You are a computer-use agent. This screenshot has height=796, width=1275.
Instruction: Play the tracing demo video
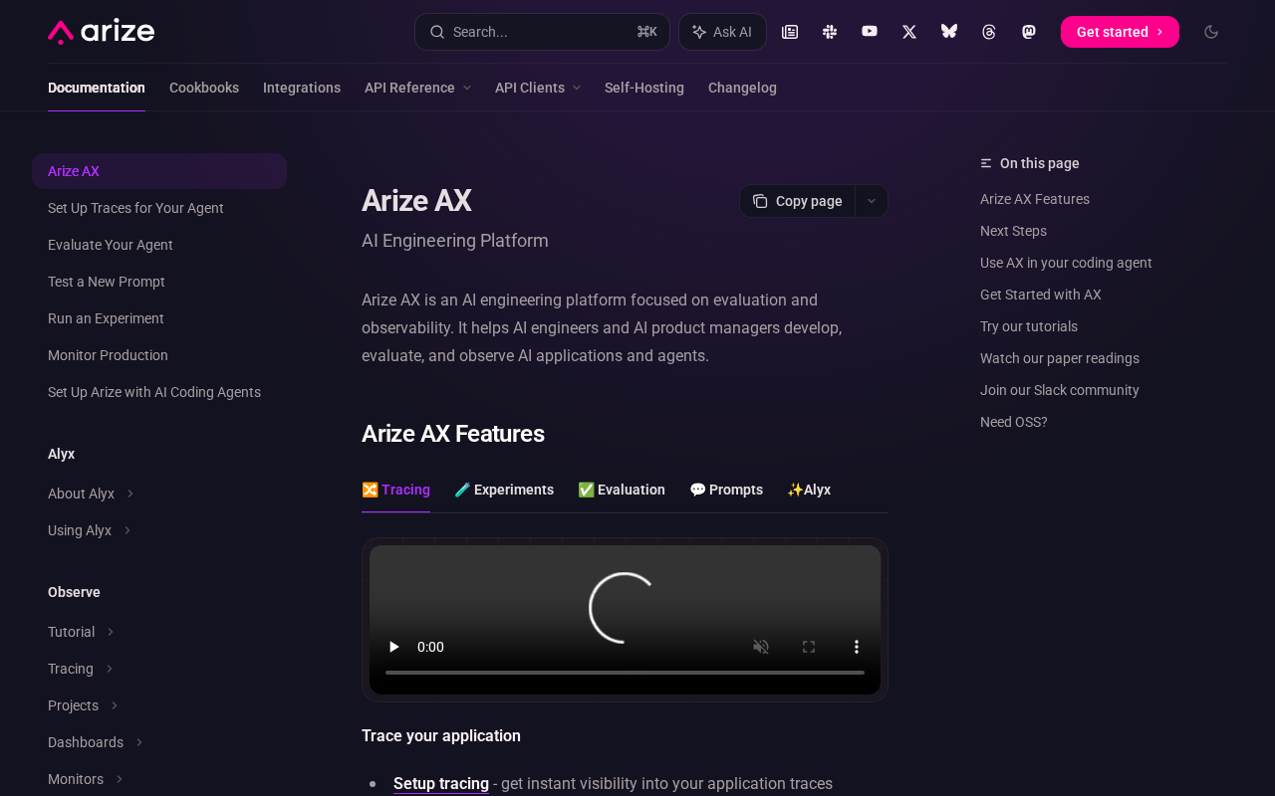click(x=393, y=647)
